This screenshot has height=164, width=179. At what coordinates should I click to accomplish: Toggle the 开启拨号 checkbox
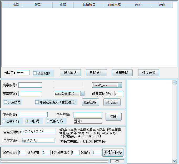[x=6, y=102]
